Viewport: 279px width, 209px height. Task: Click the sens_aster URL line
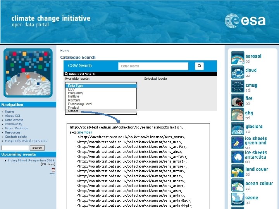[131, 186]
